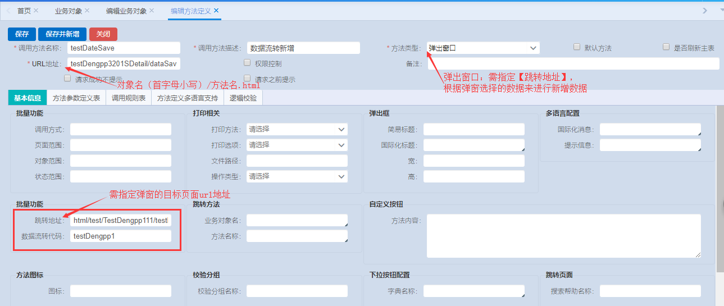Check the 权限控制 checkbox
The height and width of the screenshot is (306, 724).
click(x=247, y=63)
